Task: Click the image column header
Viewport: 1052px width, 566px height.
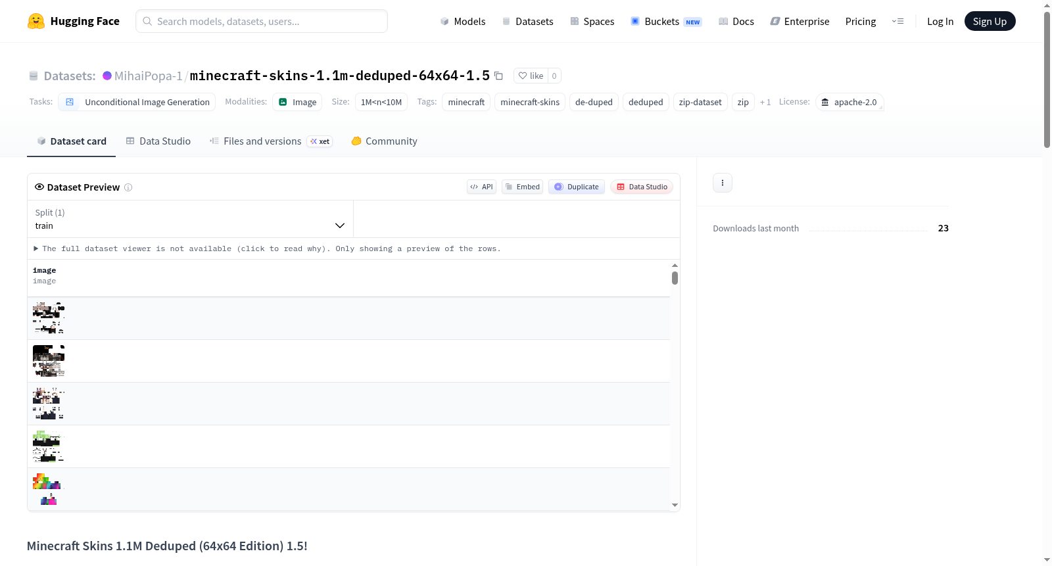Action: coord(45,275)
